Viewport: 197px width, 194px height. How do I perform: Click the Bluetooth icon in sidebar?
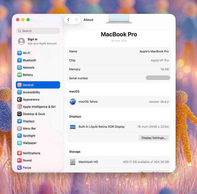(19, 60)
